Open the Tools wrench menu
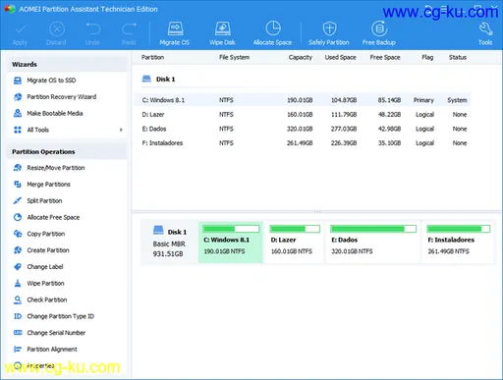This screenshot has height=380, width=503. pos(485,33)
